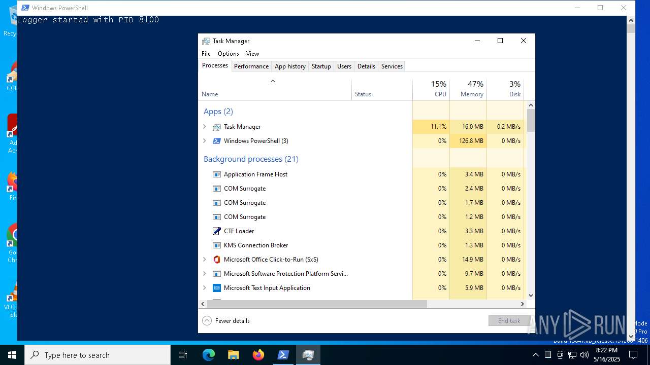Click the volume speaker tray icon

(x=584, y=355)
